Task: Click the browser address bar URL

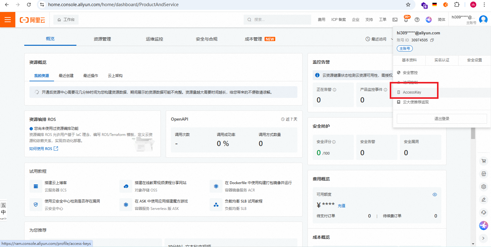Action: pyautogui.click(x=113, y=5)
